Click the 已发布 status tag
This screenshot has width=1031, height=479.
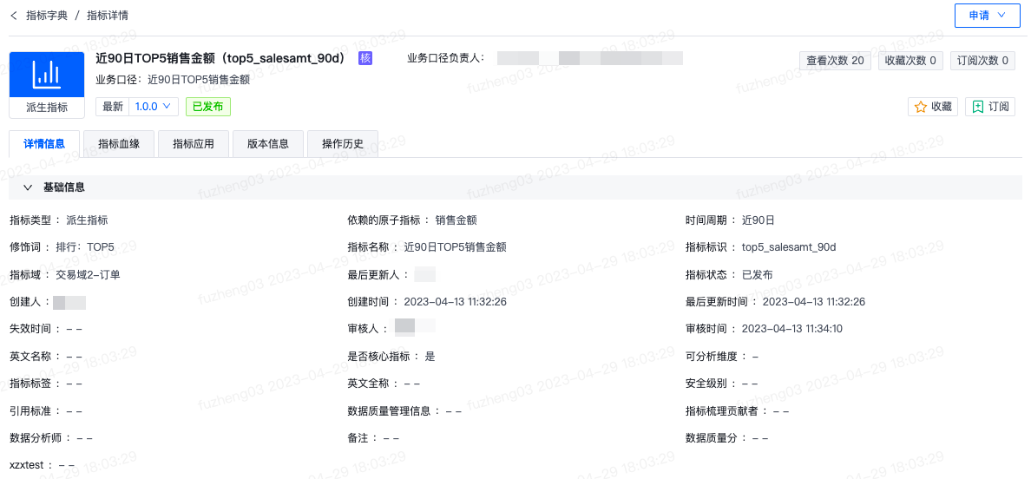207,107
